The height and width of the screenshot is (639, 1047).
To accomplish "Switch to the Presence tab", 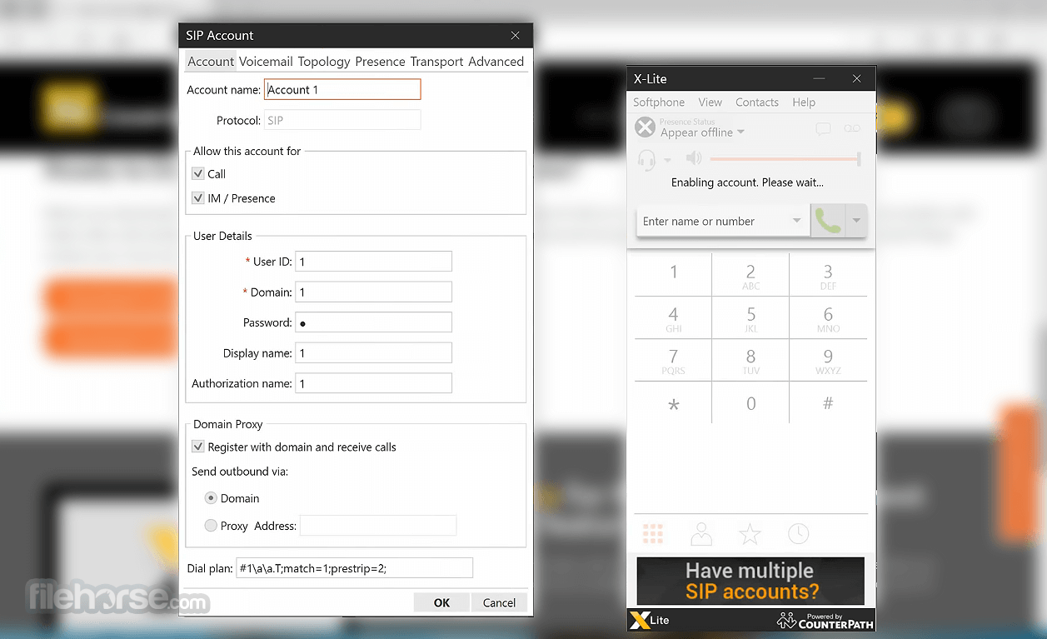I will [x=380, y=62].
